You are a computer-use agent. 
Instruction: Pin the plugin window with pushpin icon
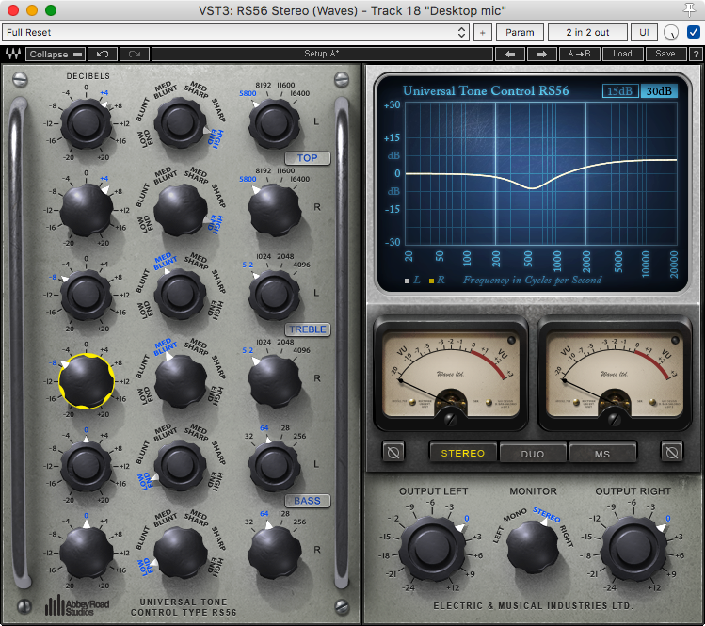pyautogui.click(x=693, y=9)
